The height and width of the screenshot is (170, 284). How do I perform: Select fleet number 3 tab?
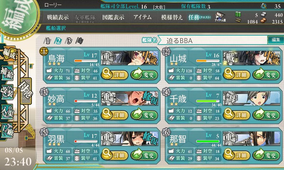pyautogui.click(x=69, y=41)
